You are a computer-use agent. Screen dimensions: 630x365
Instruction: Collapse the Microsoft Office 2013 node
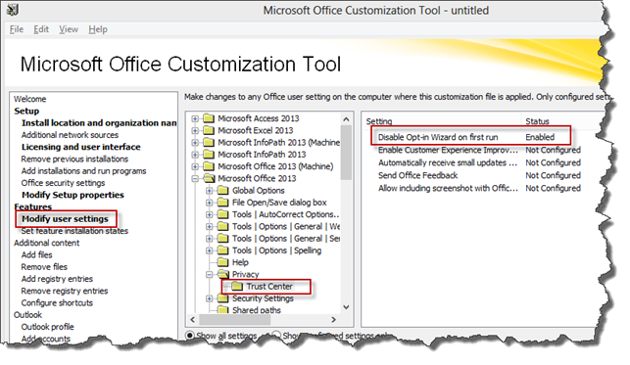click(195, 179)
